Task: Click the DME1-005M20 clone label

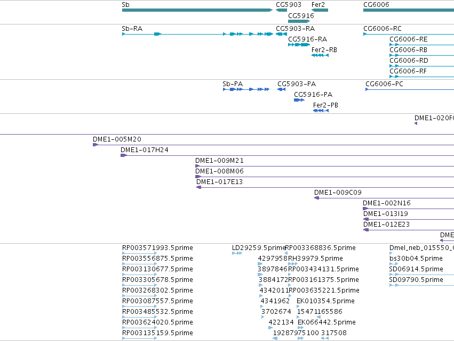Action: pos(117,139)
